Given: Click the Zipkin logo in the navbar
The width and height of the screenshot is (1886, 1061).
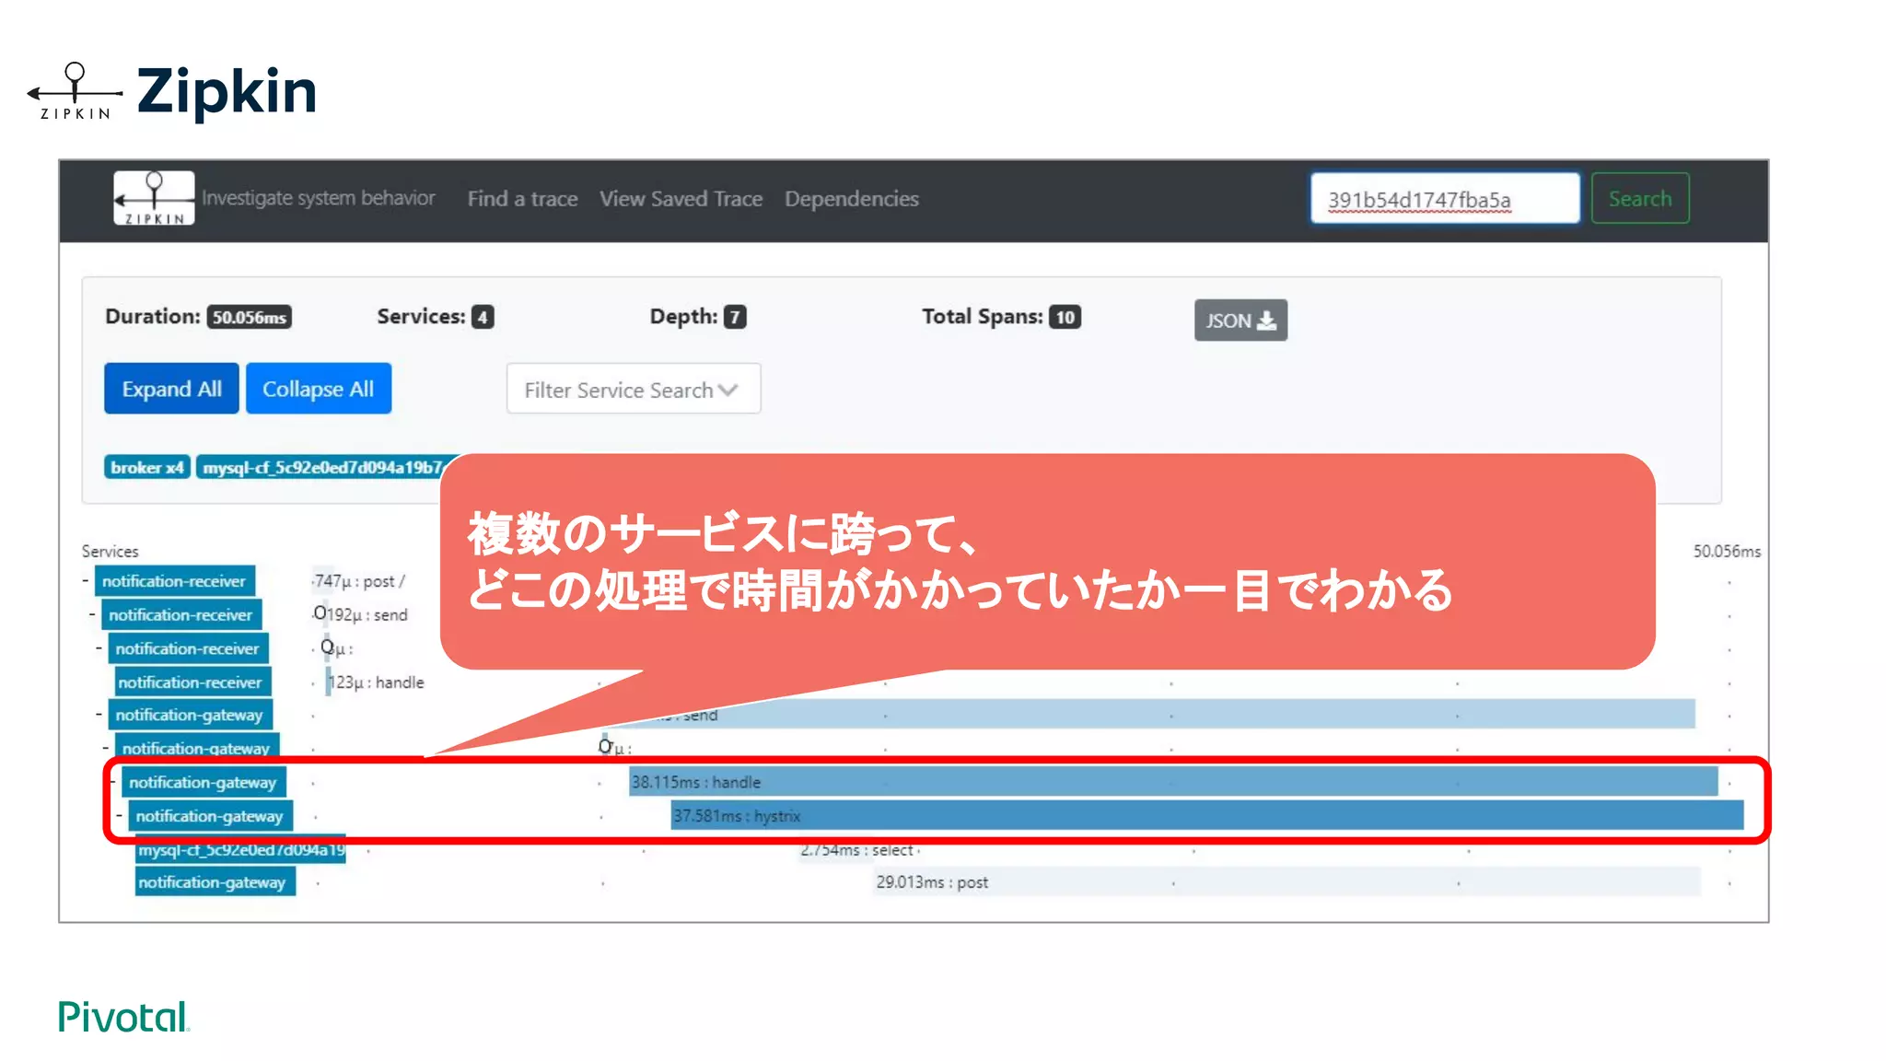Looking at the screenshot, I should tap(154, 198).
